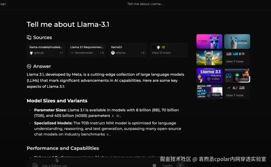Click the attach icon beside follow-up box

pos(35,165)
